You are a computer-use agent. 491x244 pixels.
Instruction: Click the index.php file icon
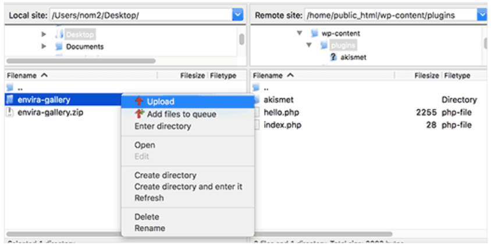tap(257, 125)
